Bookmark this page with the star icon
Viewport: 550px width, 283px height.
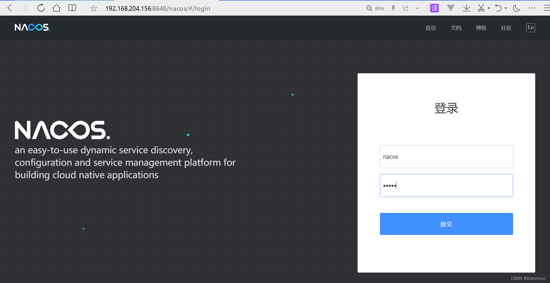[x=93, y=8]
